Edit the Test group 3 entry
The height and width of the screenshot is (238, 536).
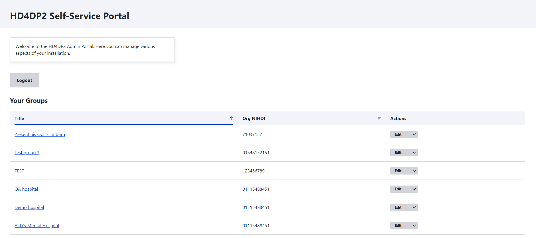[398, 153]
